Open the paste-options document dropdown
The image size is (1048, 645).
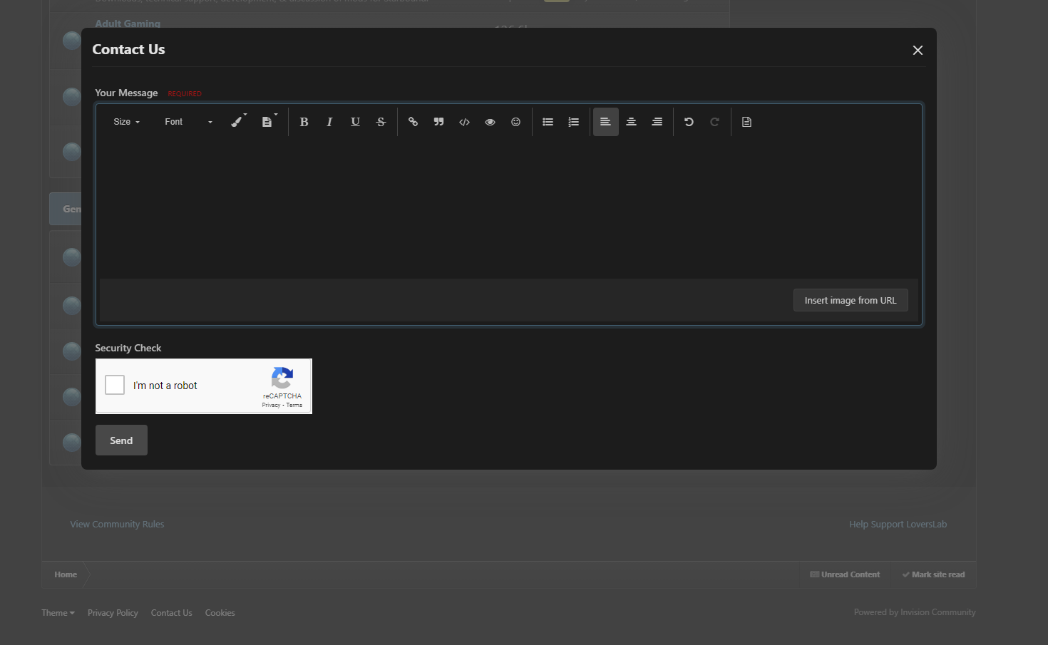pos(269,121)
